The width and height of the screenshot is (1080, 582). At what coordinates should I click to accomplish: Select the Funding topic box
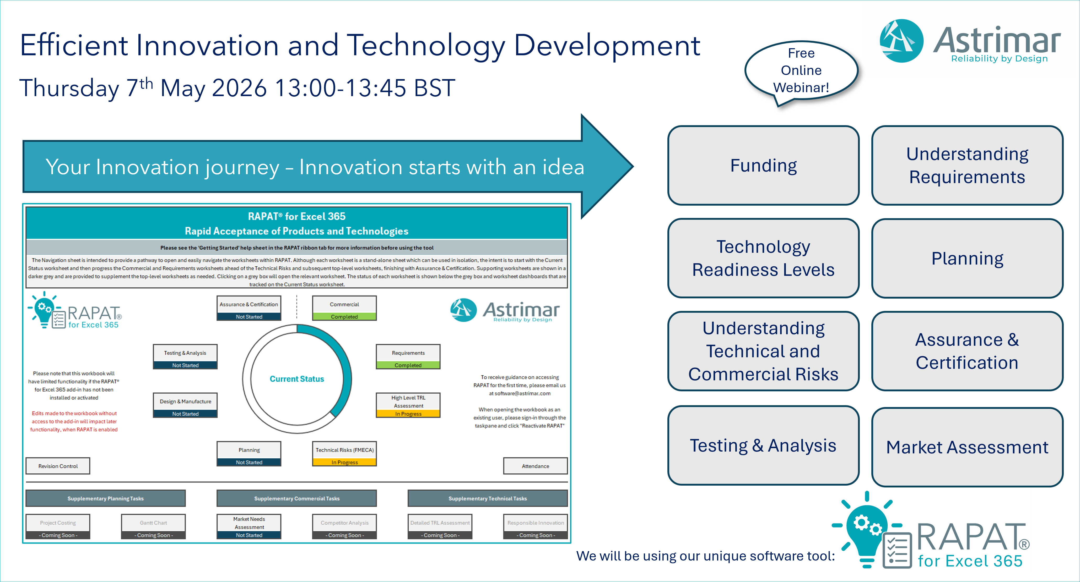pos(763,166)
